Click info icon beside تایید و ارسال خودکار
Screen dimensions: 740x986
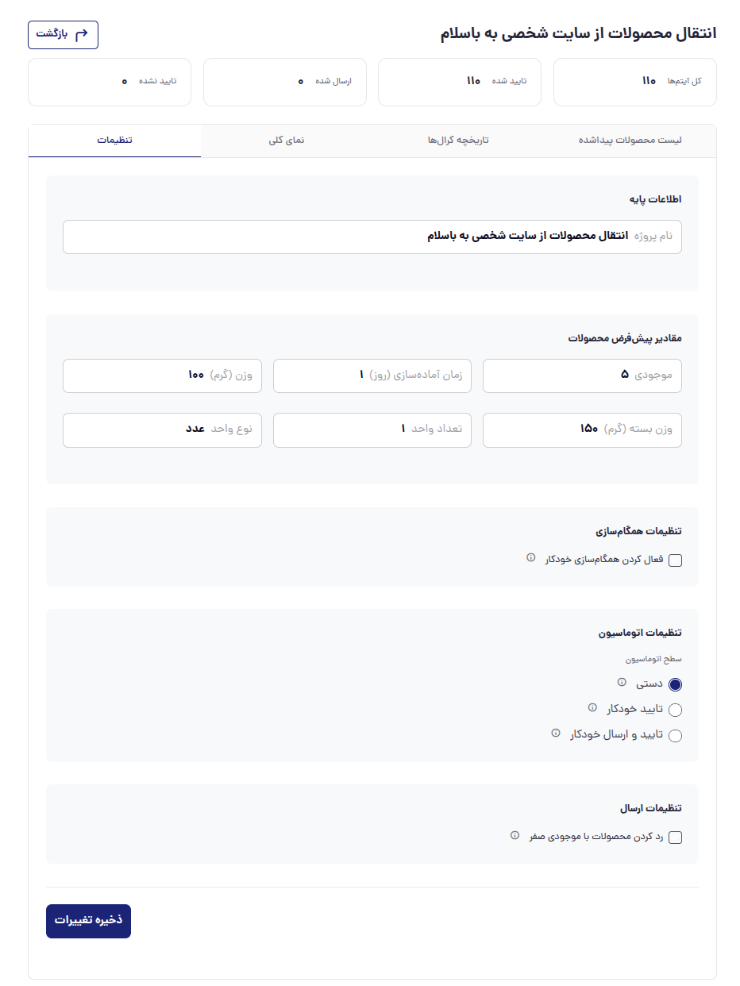point(556,733)
